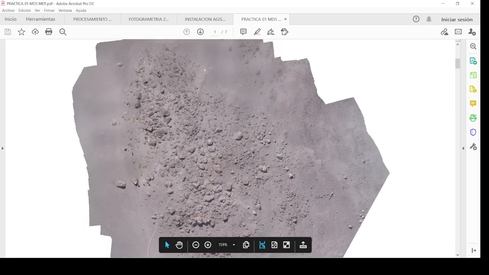
Task: Dock the floating toolbar
Action: pyautogui.click(x=303, y=245)
